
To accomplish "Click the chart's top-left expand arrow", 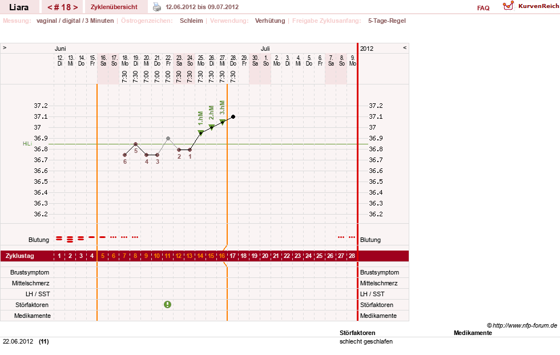I will coord(5,47).
